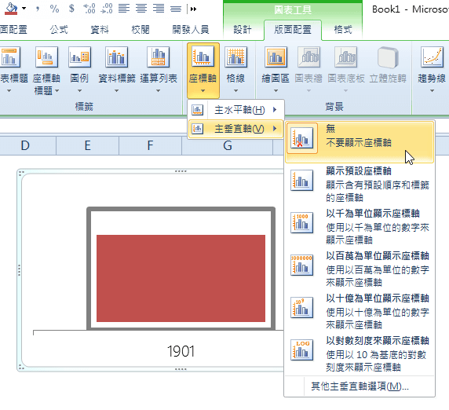Choose 以百萬為單位顯示座標軸 millions option
Viewport: 449px width, 410px height.
coord(360,269)
